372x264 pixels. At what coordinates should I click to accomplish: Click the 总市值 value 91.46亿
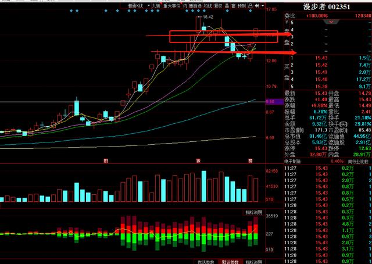tap(318, 136)
